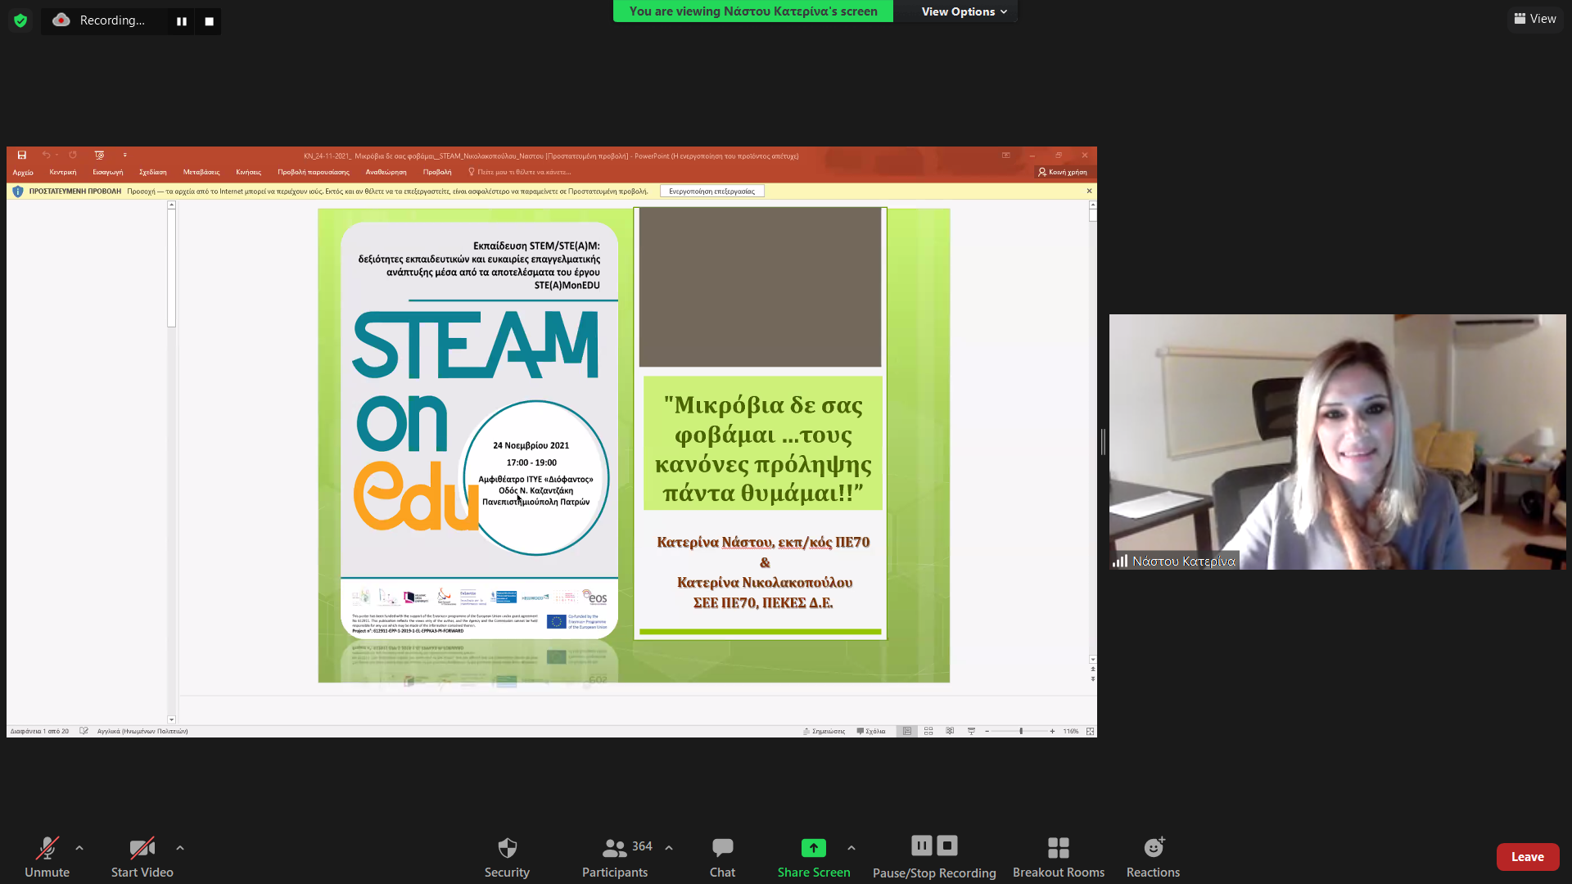Image resolution: width=1572 pixels, height=884 pixels.
Task: Click the green 'You are viewing' screen banner
Action: point(752,11)
